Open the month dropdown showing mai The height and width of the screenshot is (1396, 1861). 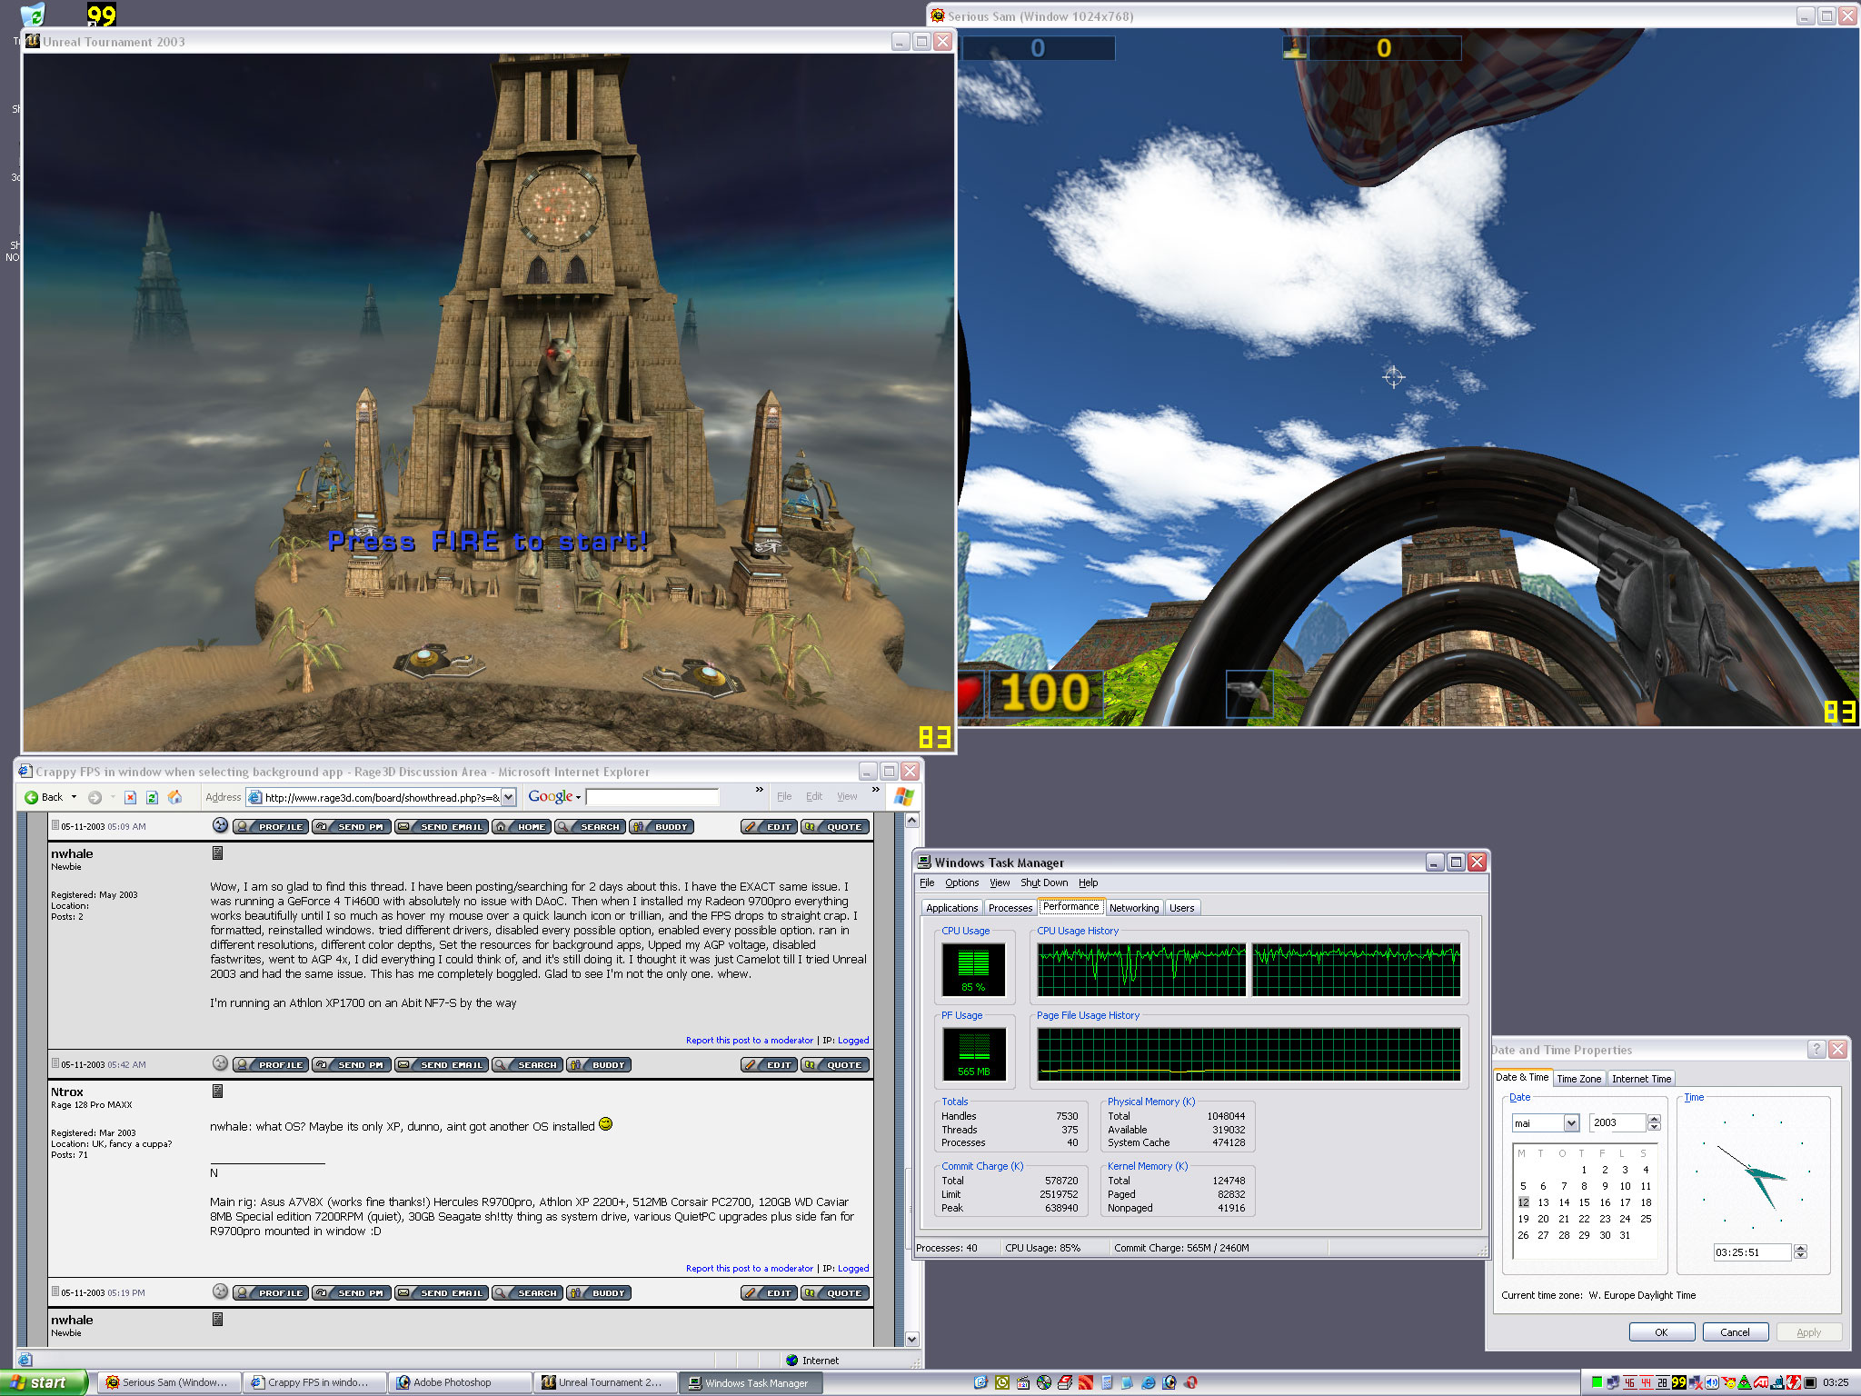[1571, 1123]
